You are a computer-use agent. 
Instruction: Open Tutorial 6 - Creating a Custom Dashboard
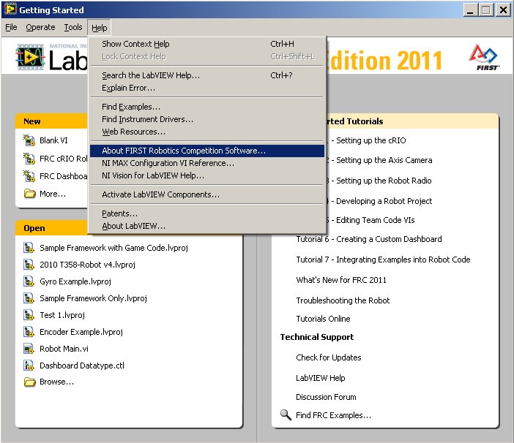(369, 239)
